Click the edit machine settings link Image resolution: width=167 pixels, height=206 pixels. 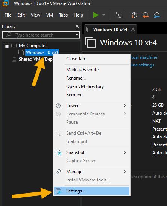tap(143, 65)
